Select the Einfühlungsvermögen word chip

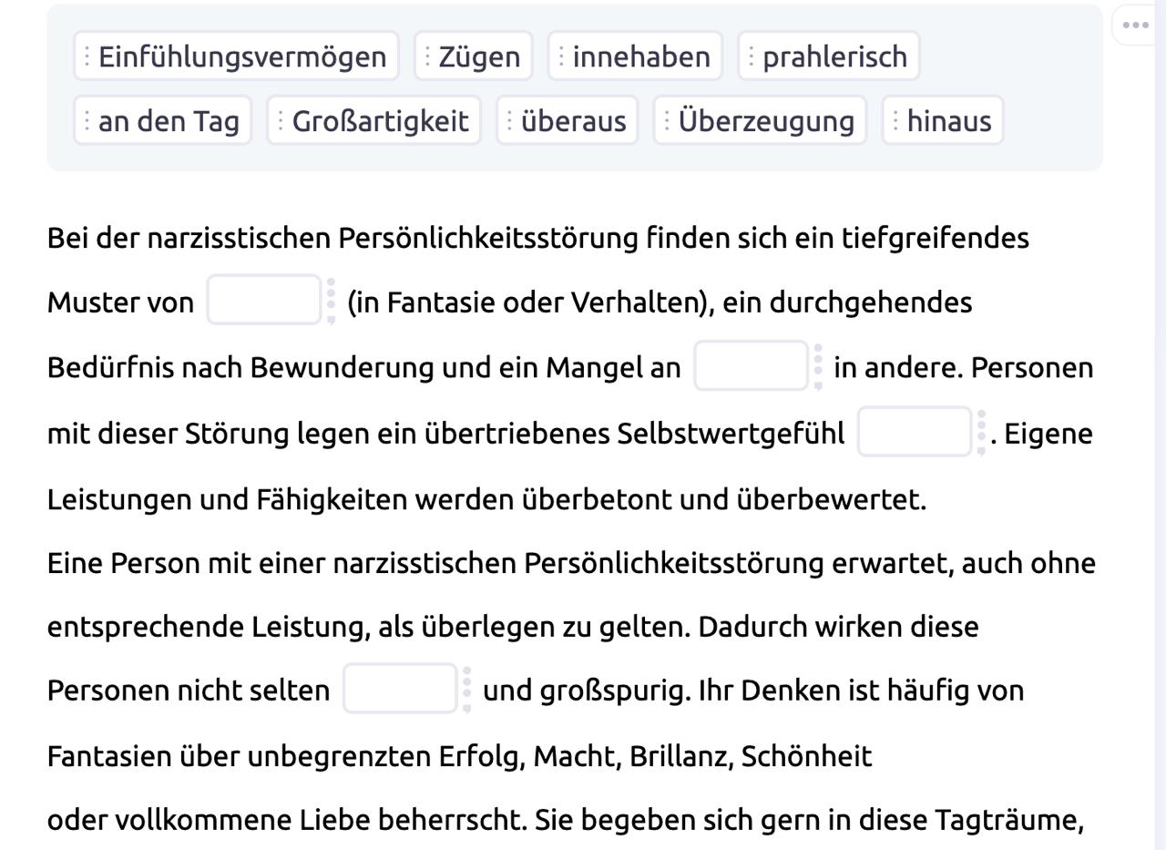[237, 56]
